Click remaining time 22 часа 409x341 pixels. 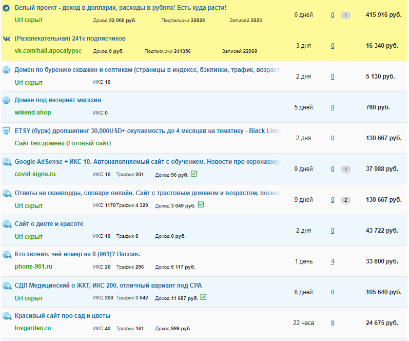(304, 323)
